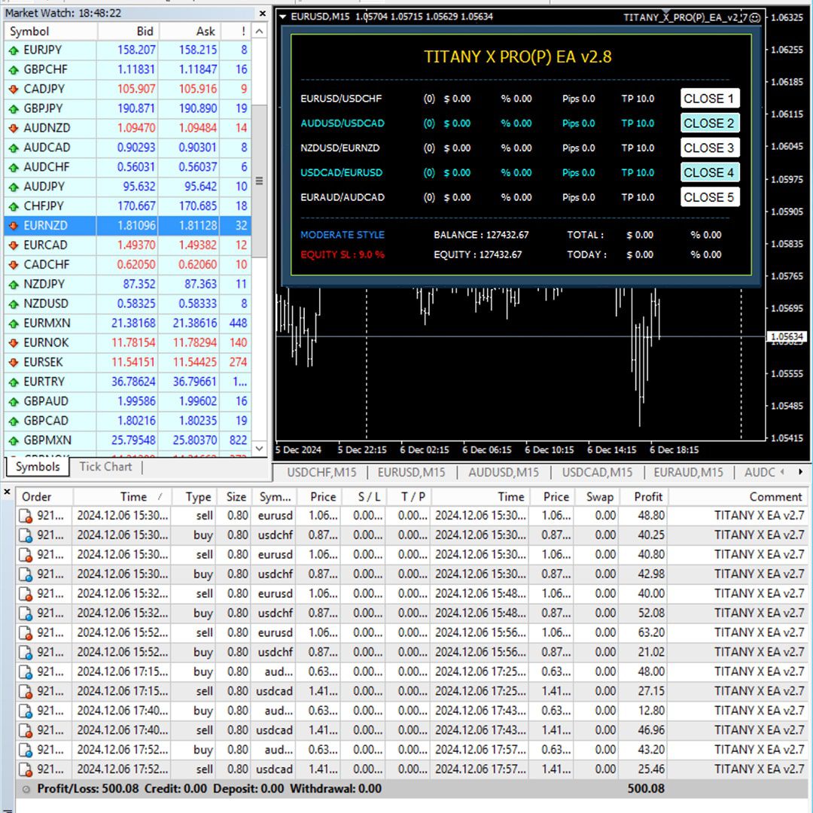Open the USDCHF,M15 chart tab

[321, 473]
